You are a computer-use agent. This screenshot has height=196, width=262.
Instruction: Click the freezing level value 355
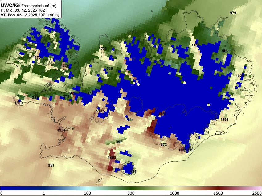click(35, 98)
